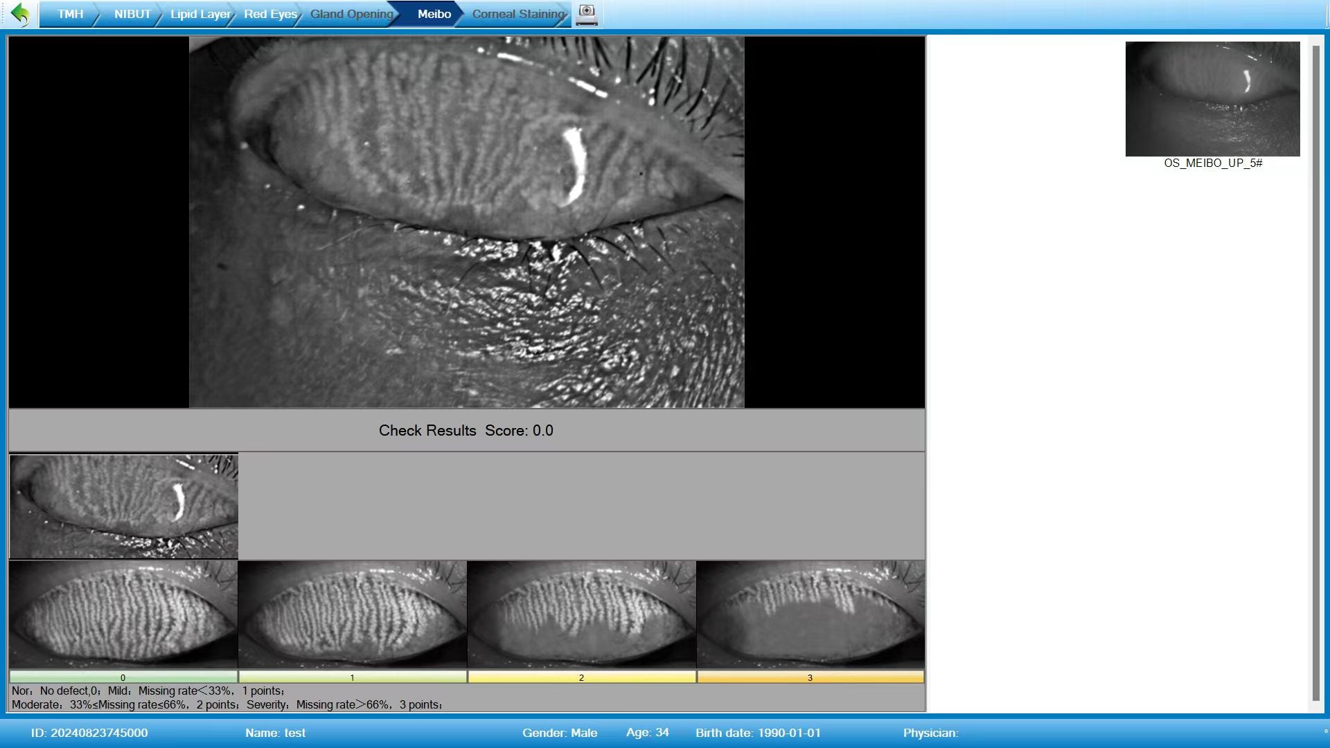The height and width of the screenshot is (748, 1330).
Task: Open the Gland Opening tab
Action: (x=351, y=14)
